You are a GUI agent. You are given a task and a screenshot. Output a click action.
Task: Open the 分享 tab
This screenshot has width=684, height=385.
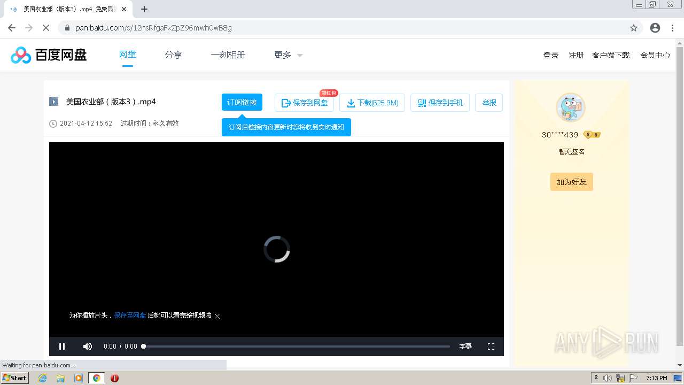(173, 55)
